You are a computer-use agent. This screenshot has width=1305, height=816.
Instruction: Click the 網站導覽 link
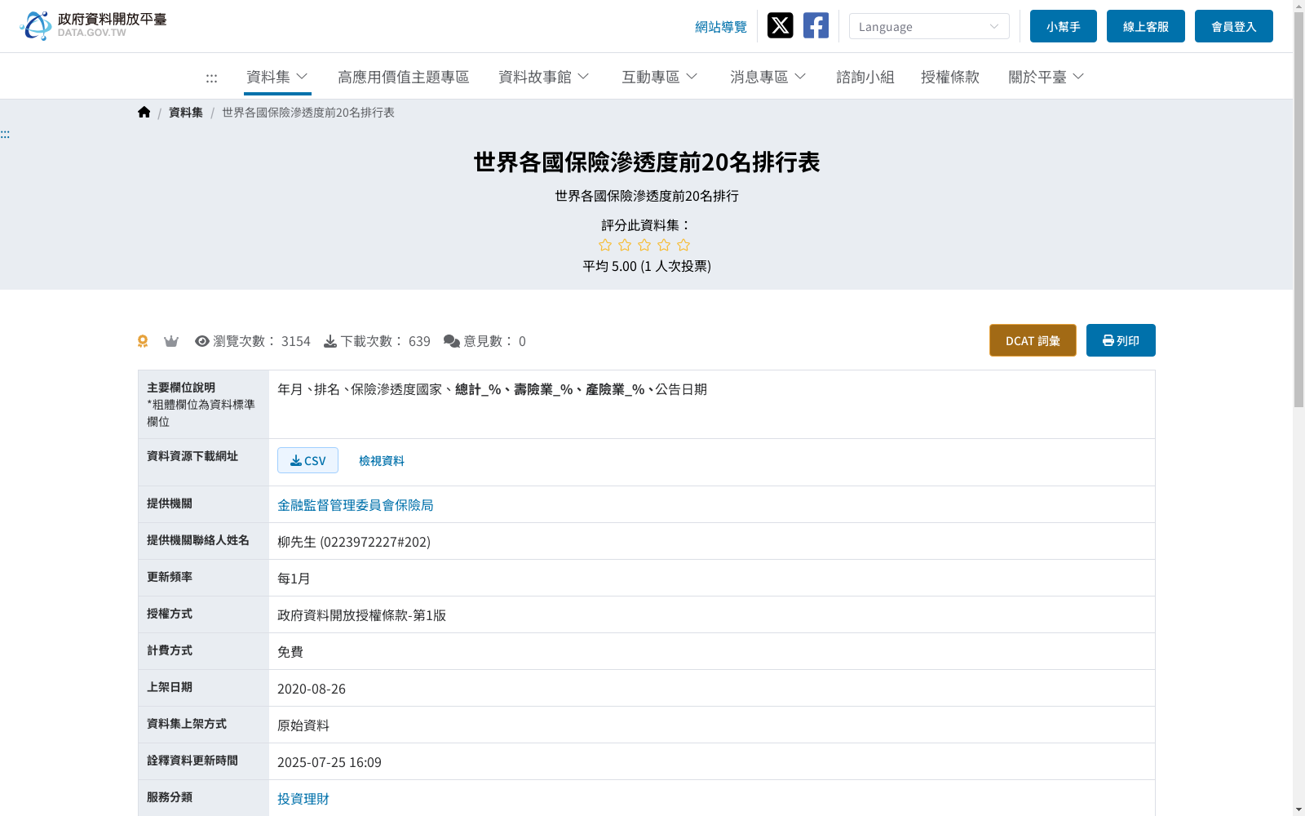tap(721, 27)
